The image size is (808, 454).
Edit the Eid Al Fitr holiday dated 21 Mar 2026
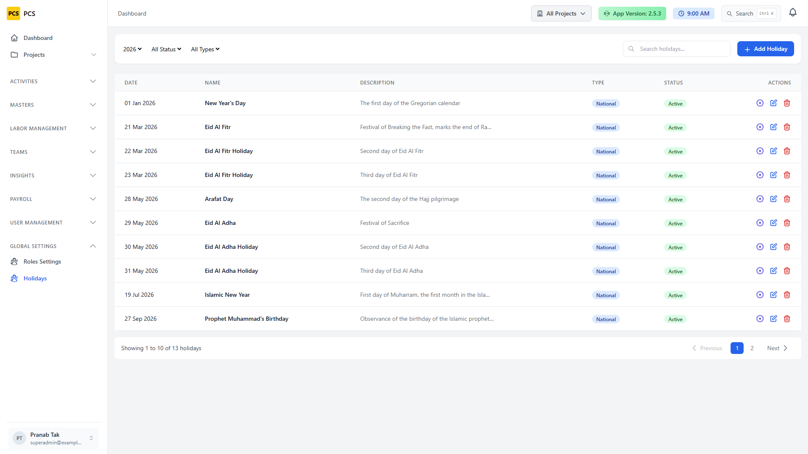(x=773, y=127)
